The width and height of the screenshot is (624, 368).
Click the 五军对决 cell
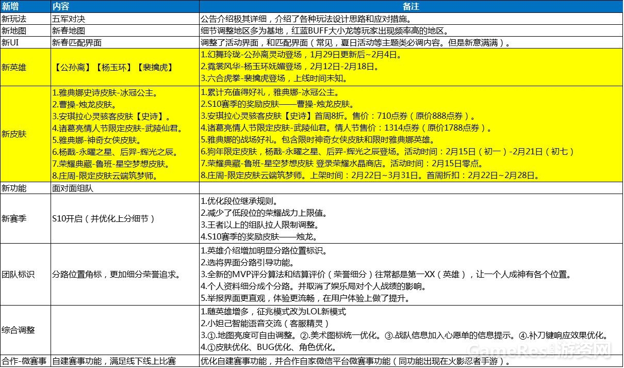(68, 19)
